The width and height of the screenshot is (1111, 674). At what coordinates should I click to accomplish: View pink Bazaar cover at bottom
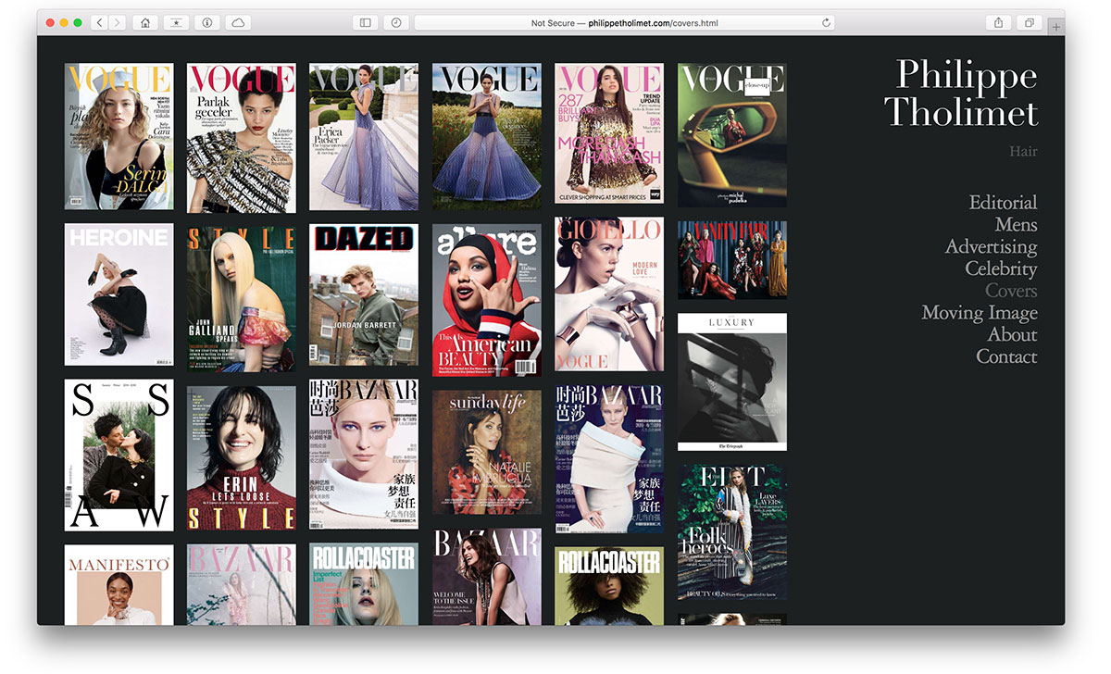(x=242, y=585)
